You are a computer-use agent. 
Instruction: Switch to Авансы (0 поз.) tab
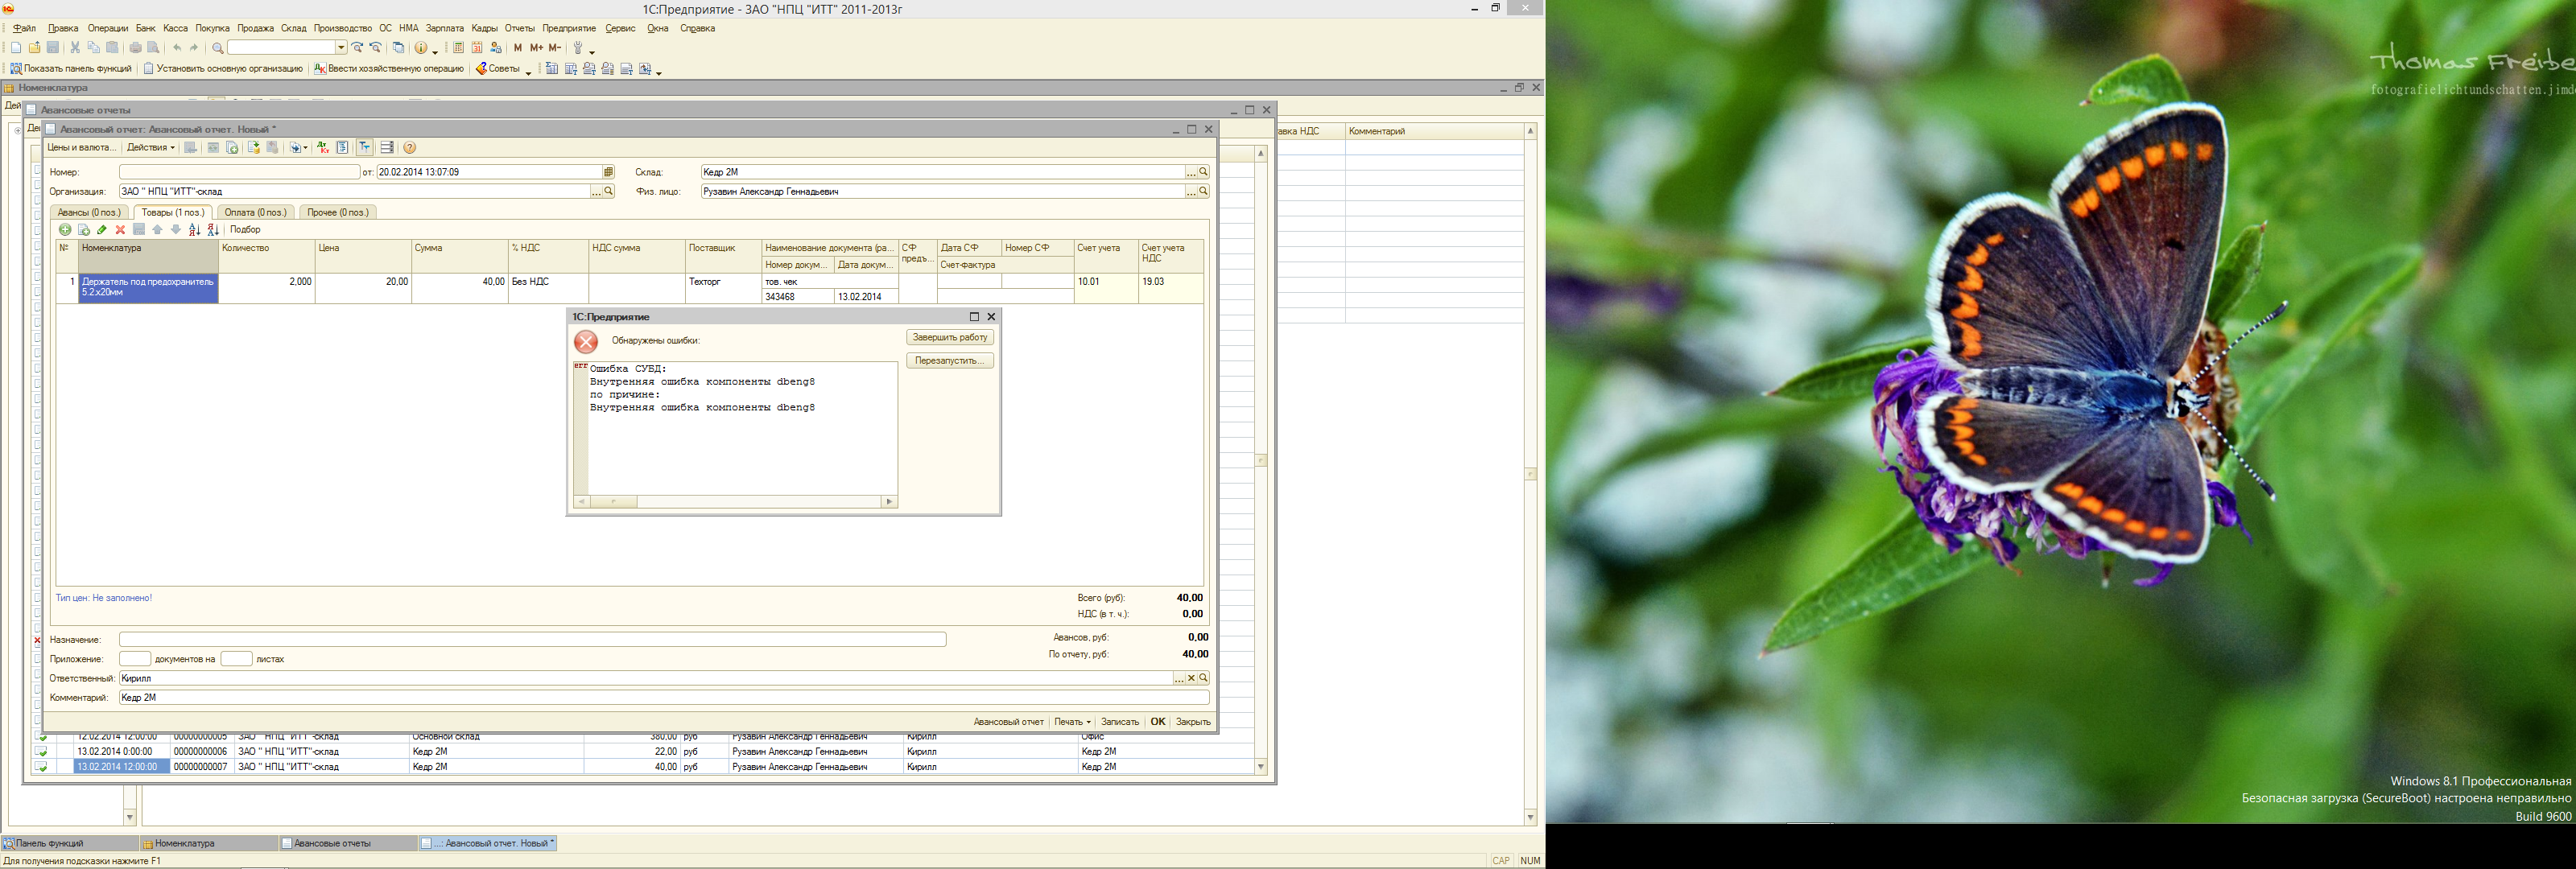coord(90,212)
